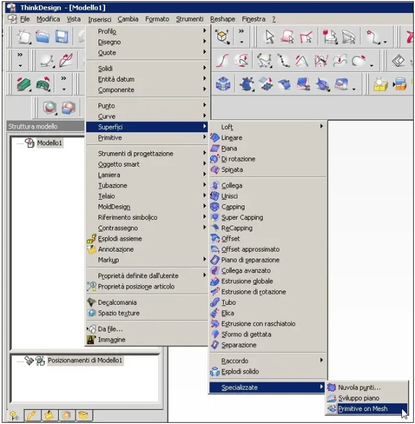The image size is (415, 424).
Task: Click the Struttura modello panel header
Action: pos(45,126)
